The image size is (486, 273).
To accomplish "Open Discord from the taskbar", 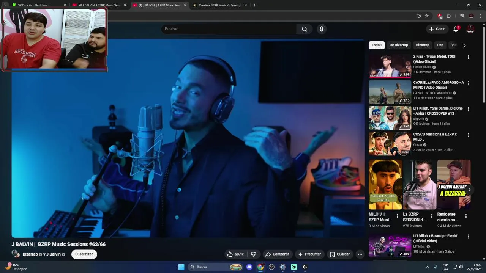I will pos(249,267).
